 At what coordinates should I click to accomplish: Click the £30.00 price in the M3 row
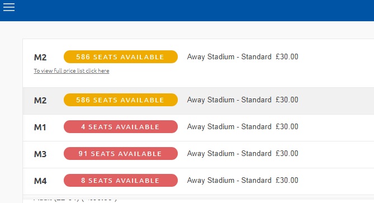(x=287, y=153)
